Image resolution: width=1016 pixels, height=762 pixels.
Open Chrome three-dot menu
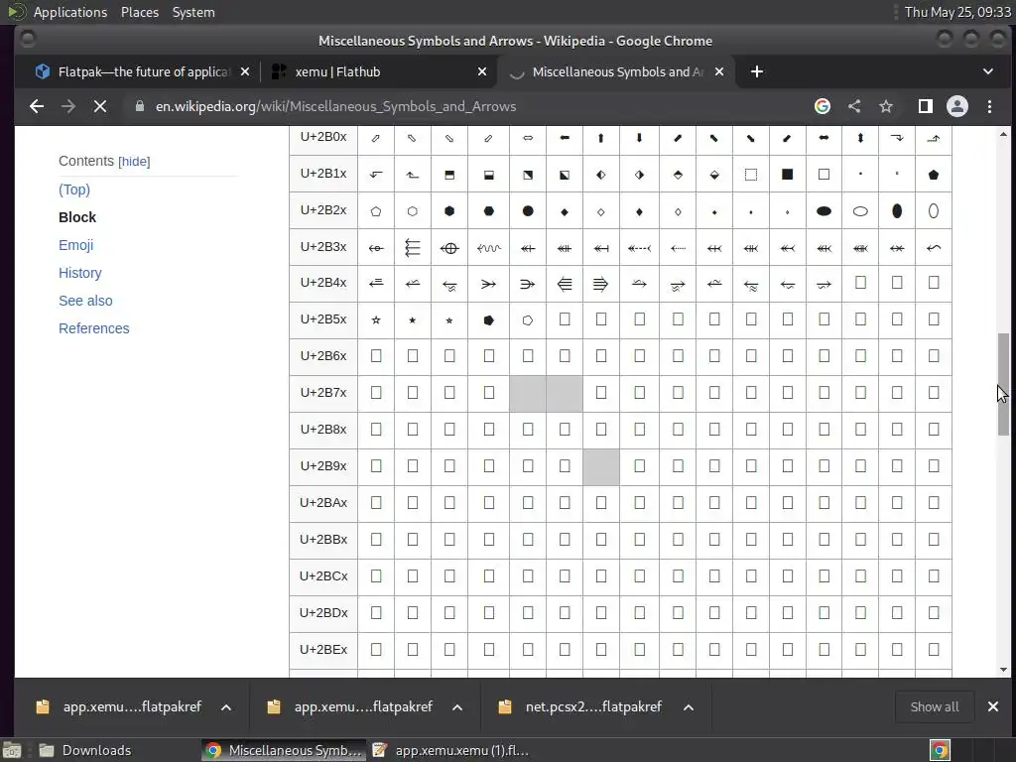989,106
